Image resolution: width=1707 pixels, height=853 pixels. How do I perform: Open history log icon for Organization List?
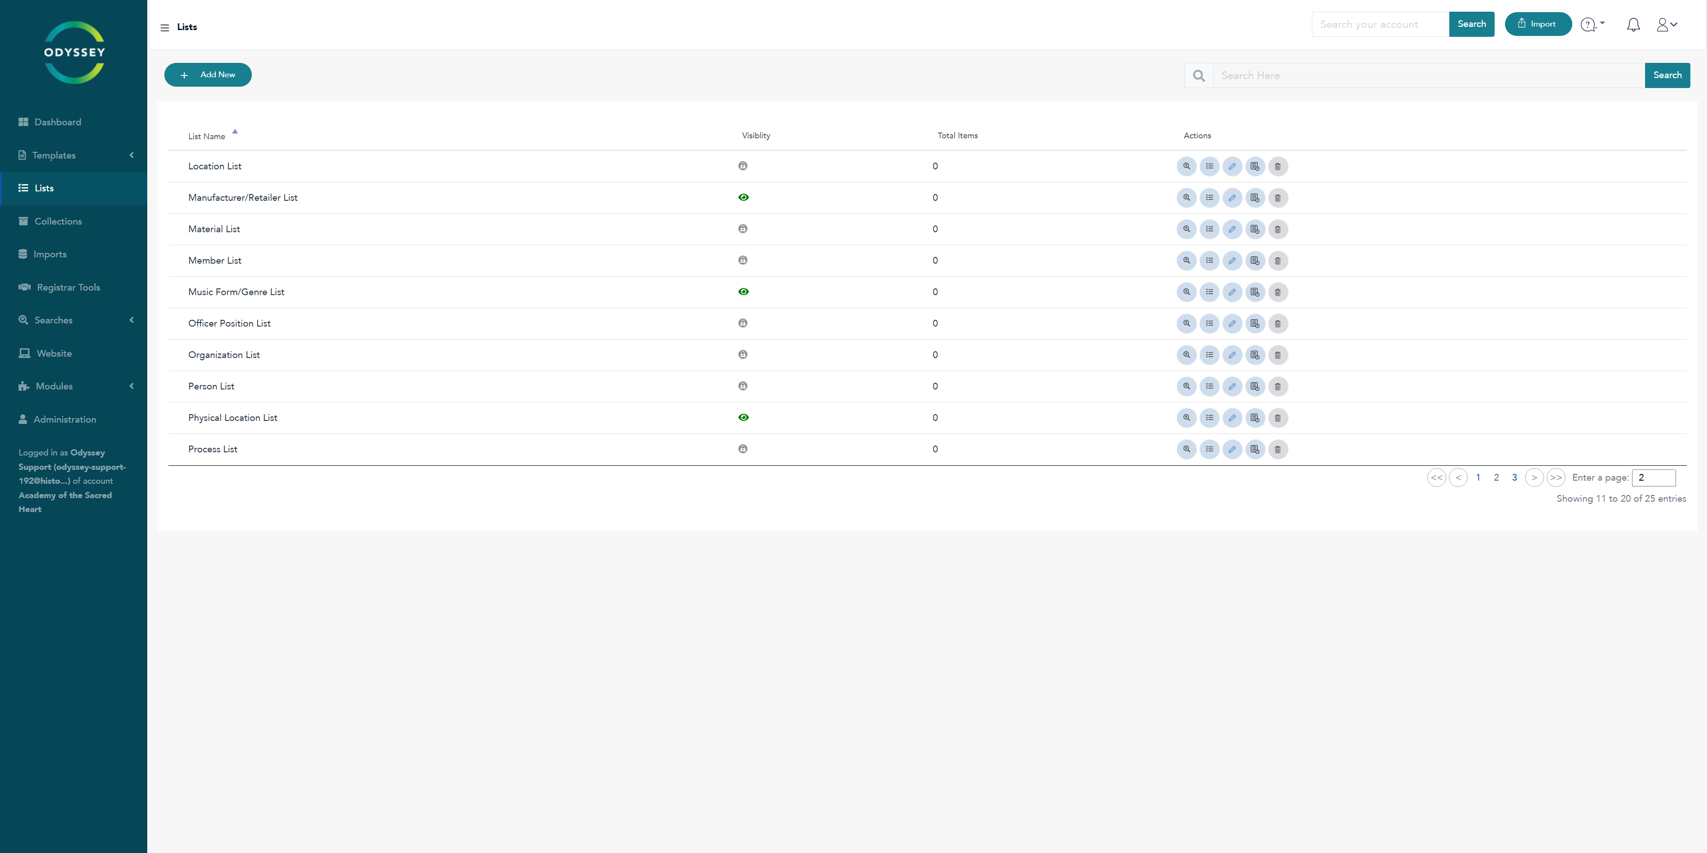1254,355
